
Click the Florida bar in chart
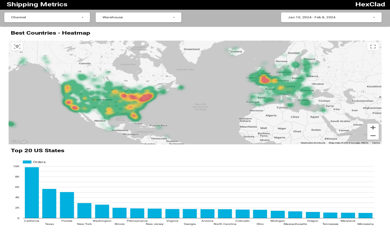pos(67,205)
